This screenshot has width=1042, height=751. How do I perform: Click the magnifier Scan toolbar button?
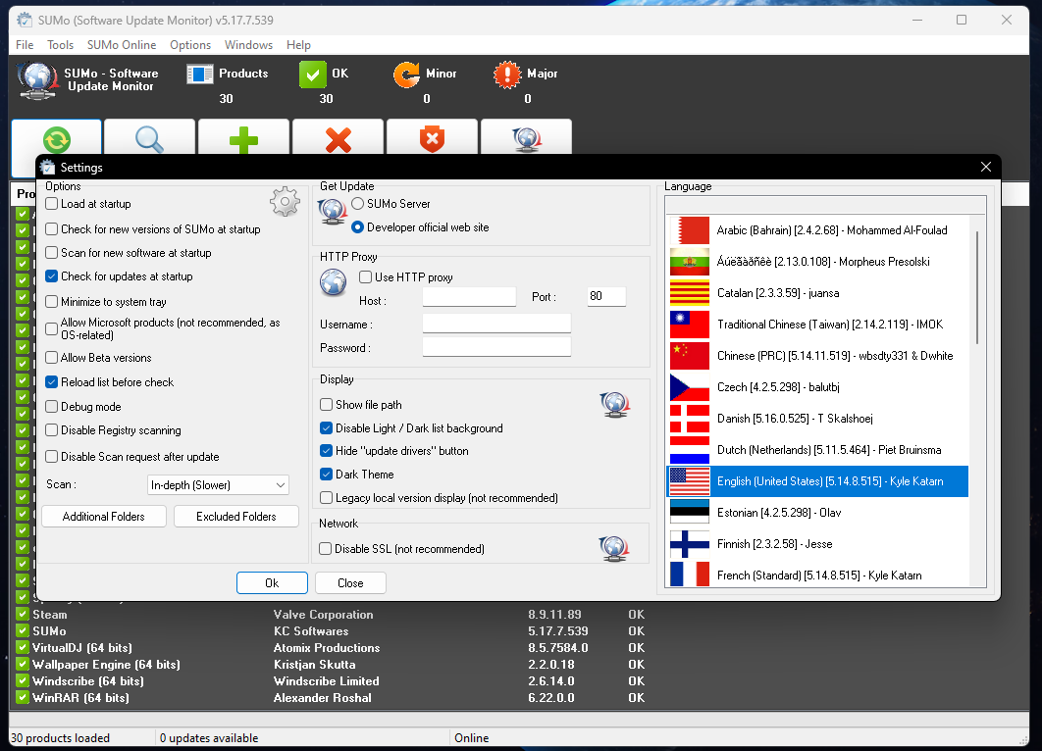(x=149, y=138)
